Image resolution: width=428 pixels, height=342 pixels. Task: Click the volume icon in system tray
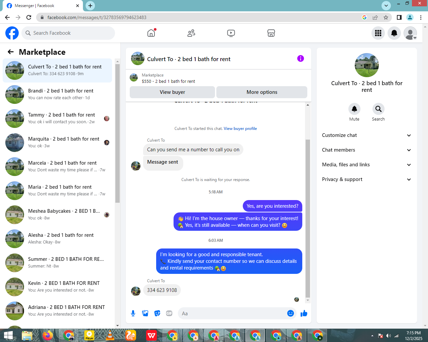click(388, 336)
